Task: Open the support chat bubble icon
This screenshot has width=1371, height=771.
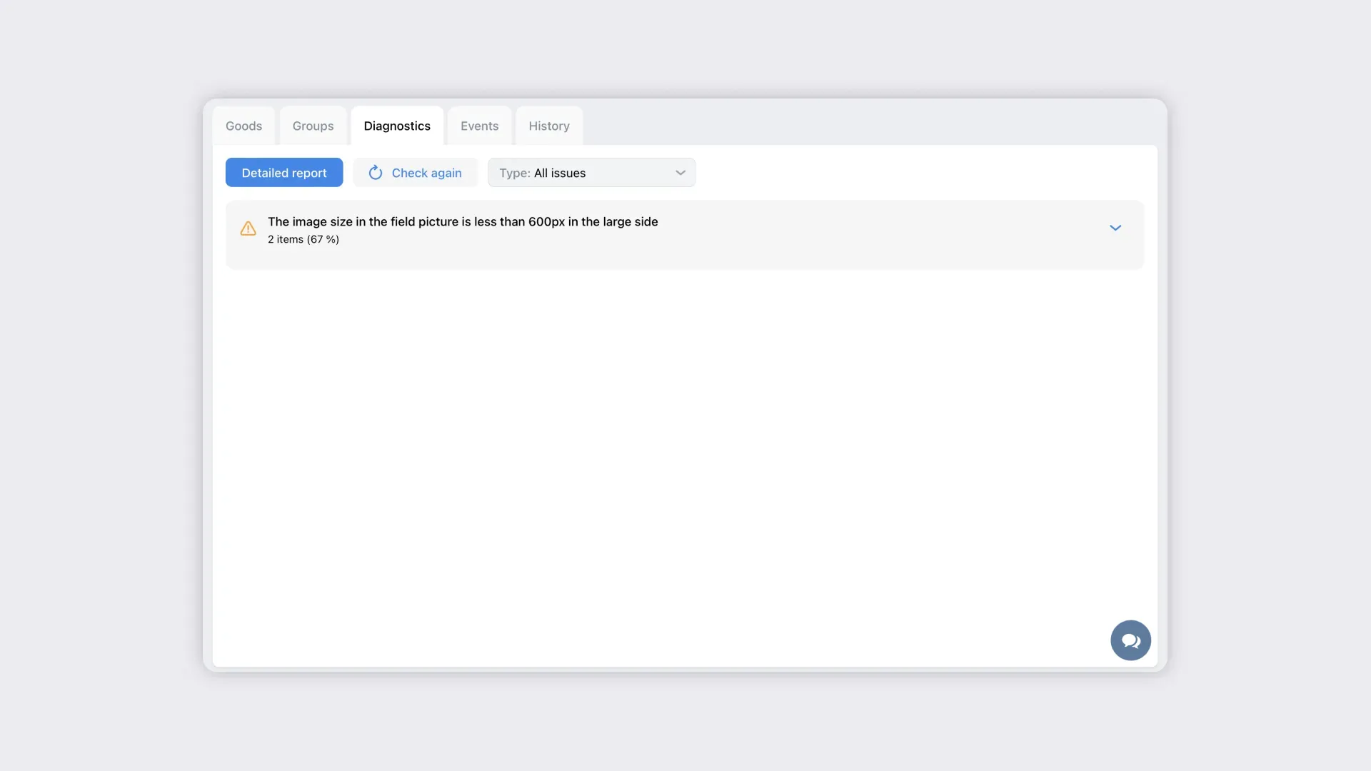Action: tap(1130, 640)
